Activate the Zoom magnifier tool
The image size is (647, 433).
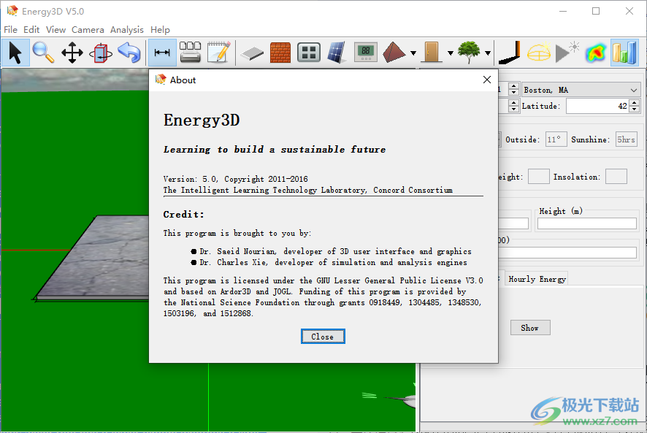[43, 53]
